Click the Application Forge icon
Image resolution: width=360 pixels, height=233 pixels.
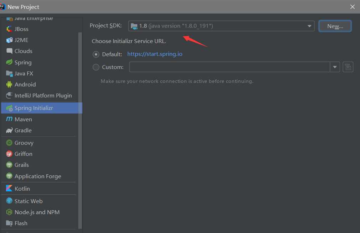click(9, 176)
